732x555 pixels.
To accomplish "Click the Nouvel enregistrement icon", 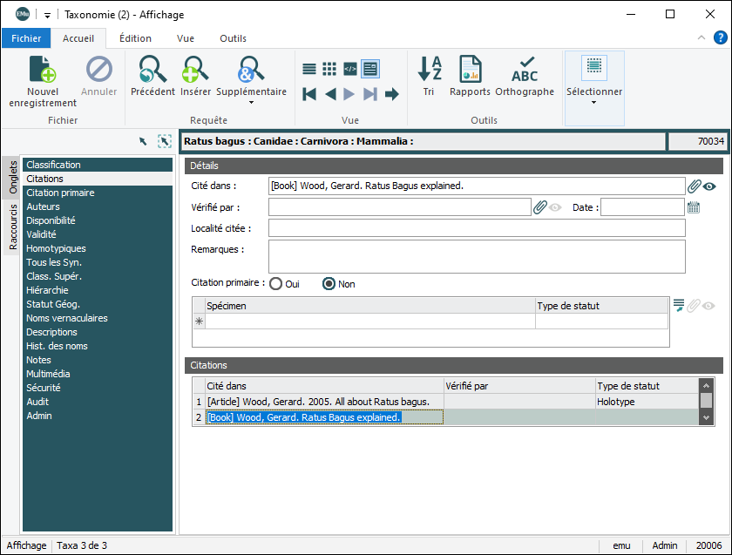I will pos(43,71).
